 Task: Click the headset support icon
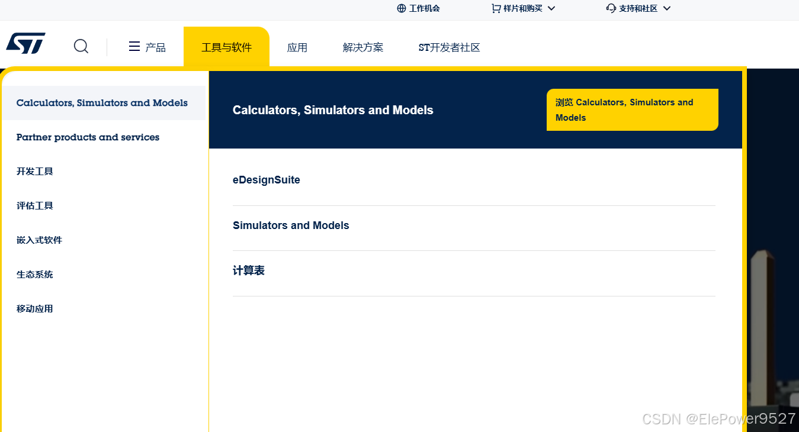coord(611,8)
